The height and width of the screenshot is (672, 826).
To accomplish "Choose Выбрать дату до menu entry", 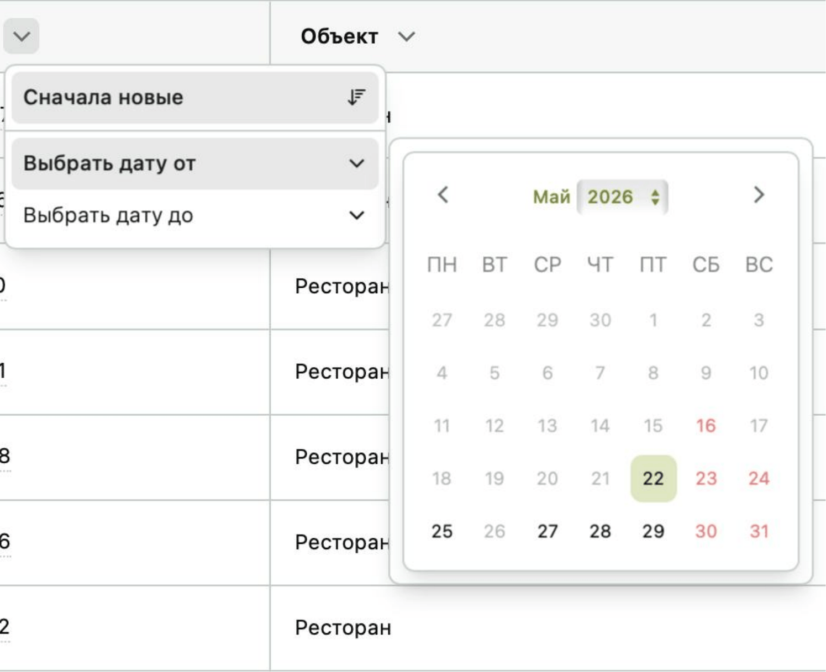I will [195, 215].
